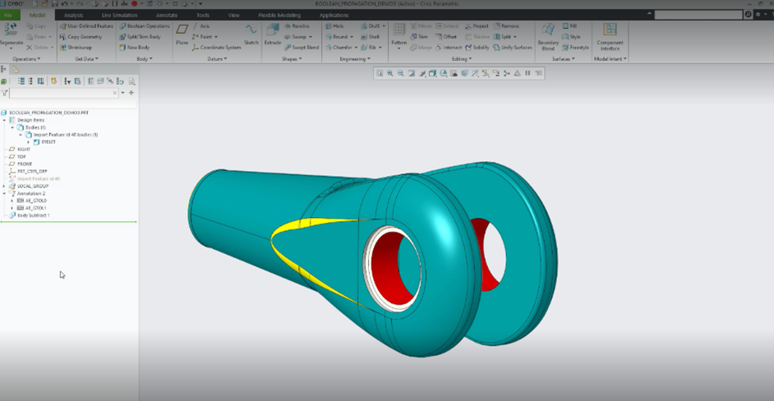Open the Sketch tool

[251, 32]
